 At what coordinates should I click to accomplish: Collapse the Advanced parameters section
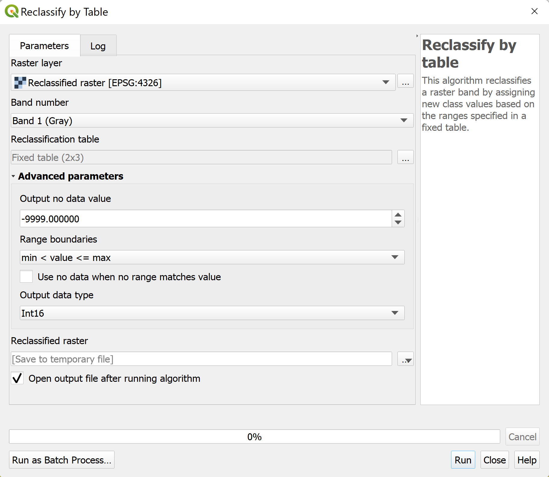point(13,176)
